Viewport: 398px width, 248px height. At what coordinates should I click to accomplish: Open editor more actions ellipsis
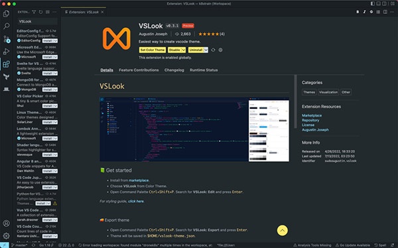tap(392, 12)
